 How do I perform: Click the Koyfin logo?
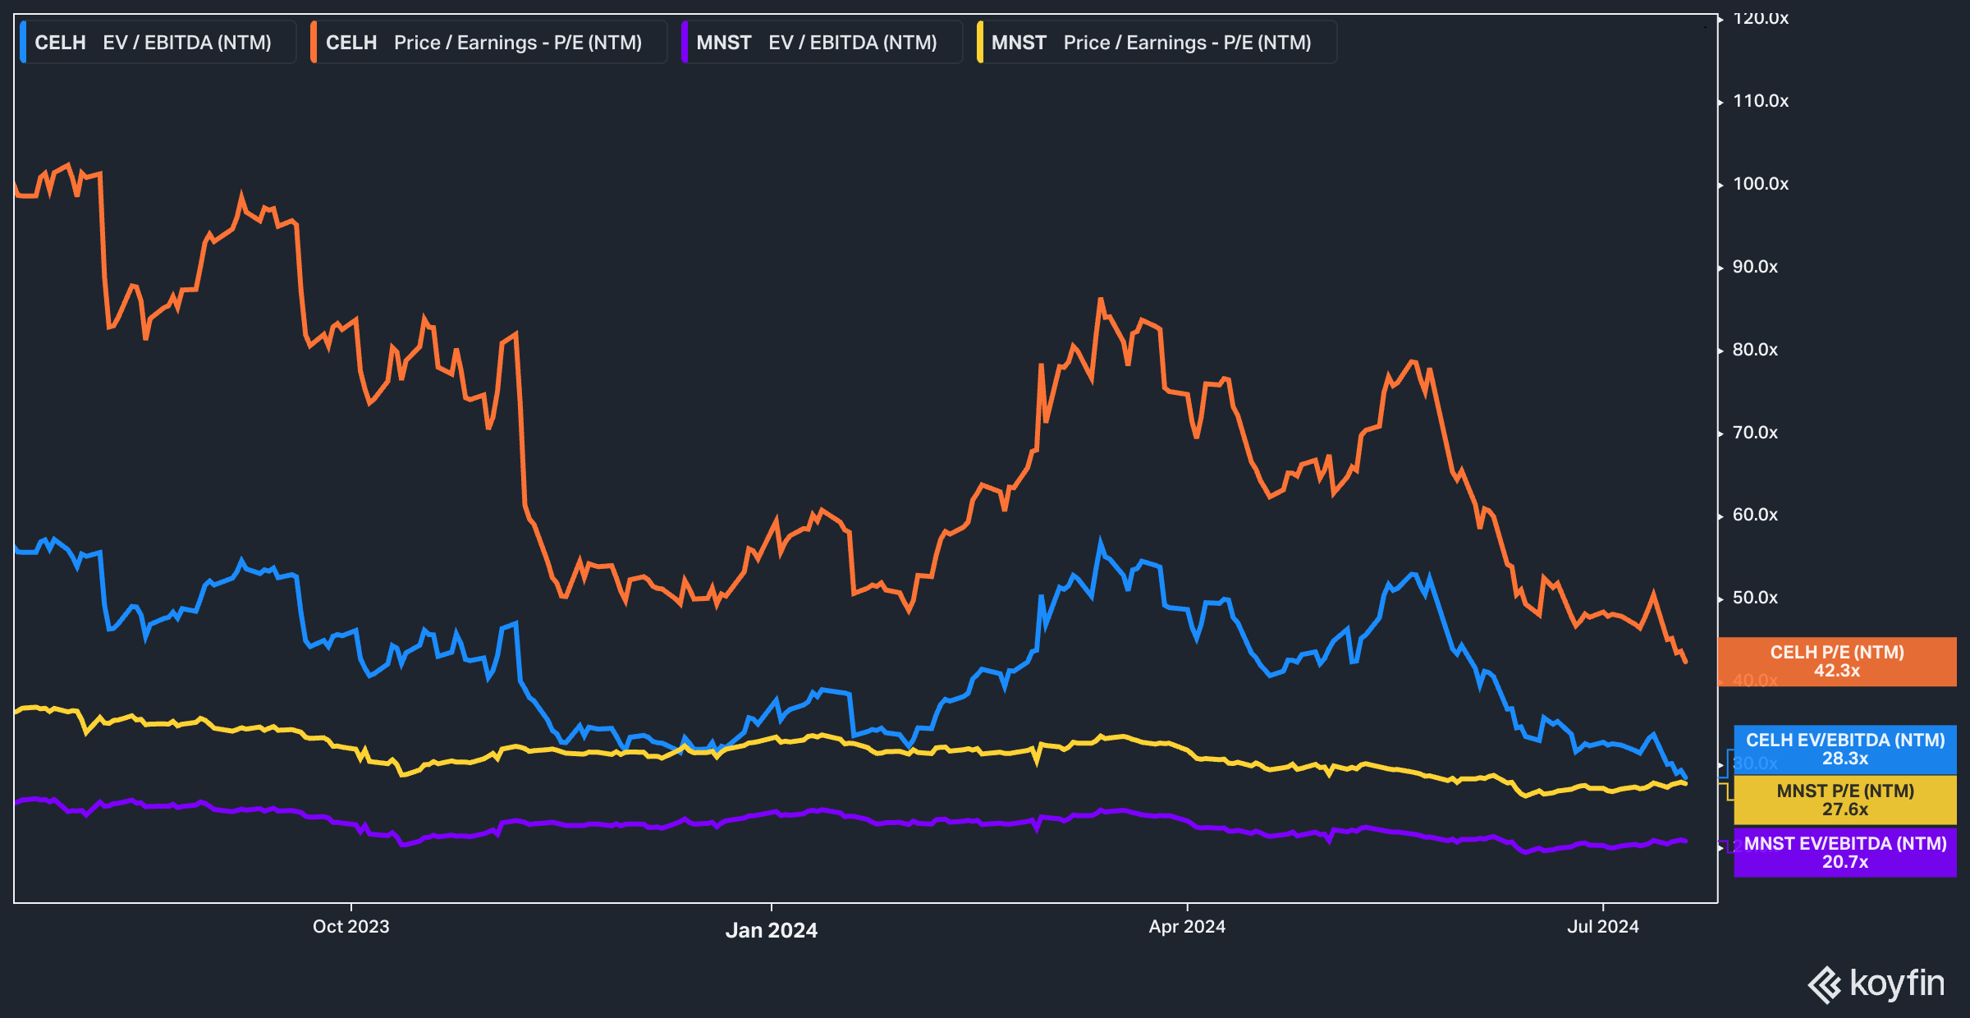coord(1876,984)
